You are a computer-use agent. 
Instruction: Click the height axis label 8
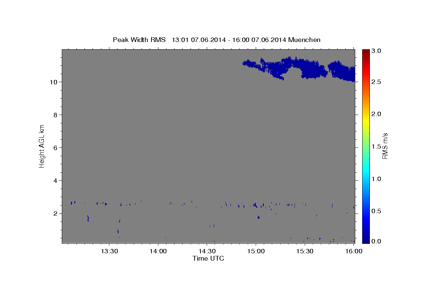[55, 115]
